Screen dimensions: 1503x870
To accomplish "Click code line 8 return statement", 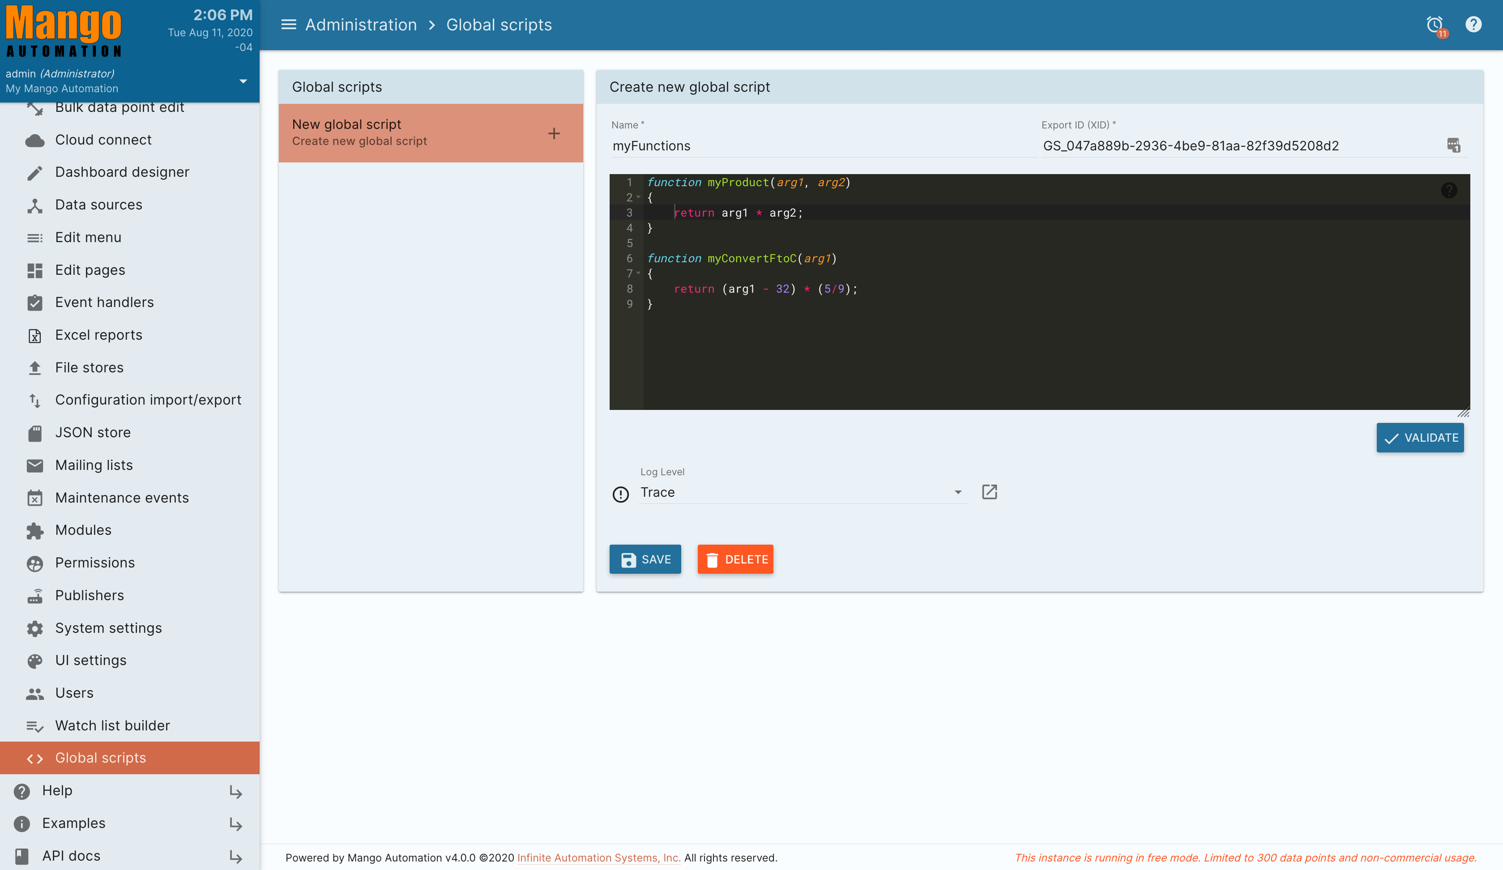I will (x=765, y=289).
